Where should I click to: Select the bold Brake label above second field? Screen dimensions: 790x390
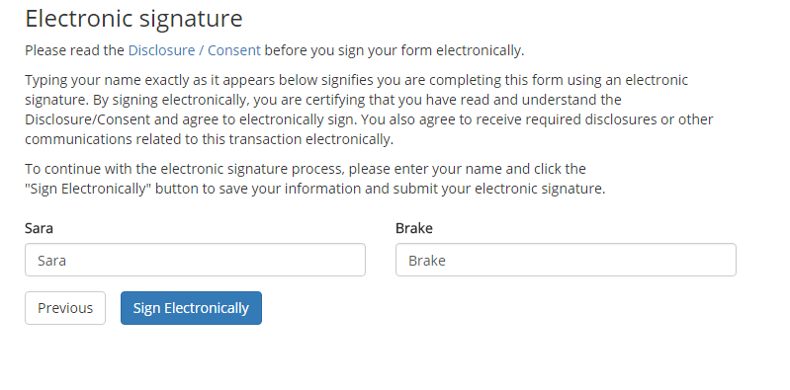[414, 228]
